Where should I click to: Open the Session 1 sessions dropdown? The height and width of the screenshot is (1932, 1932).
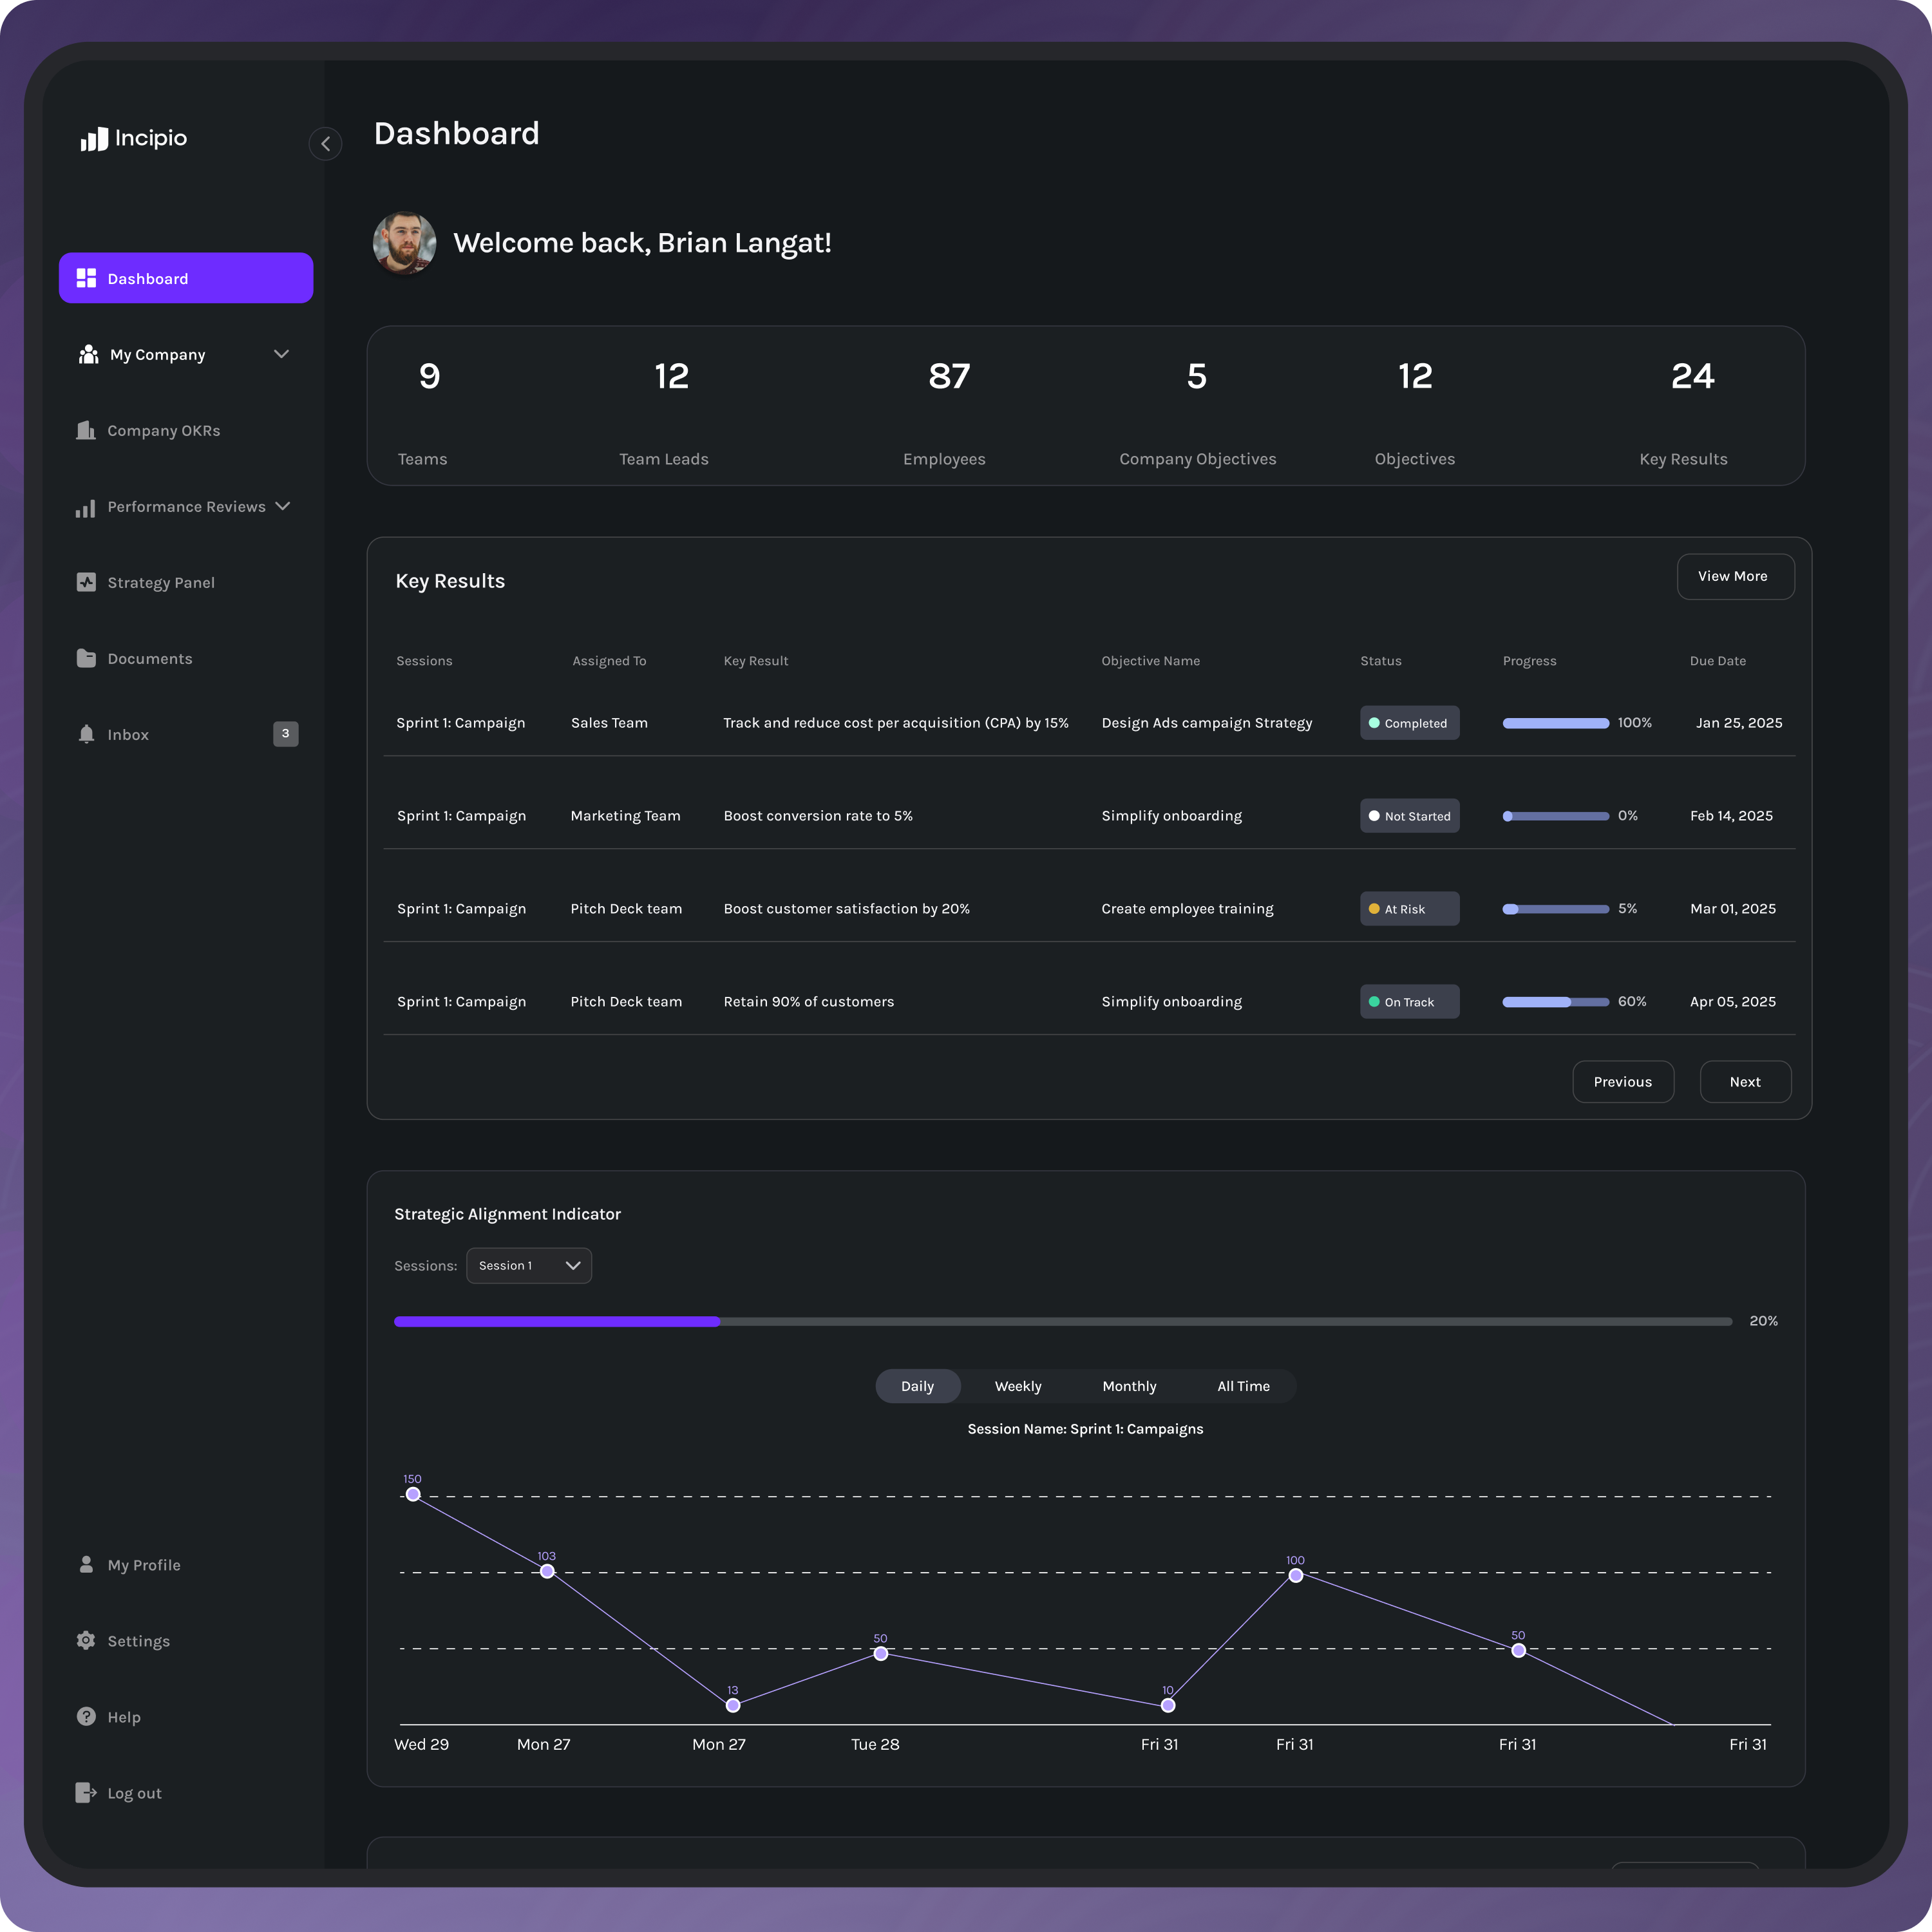pos(528,1265)
